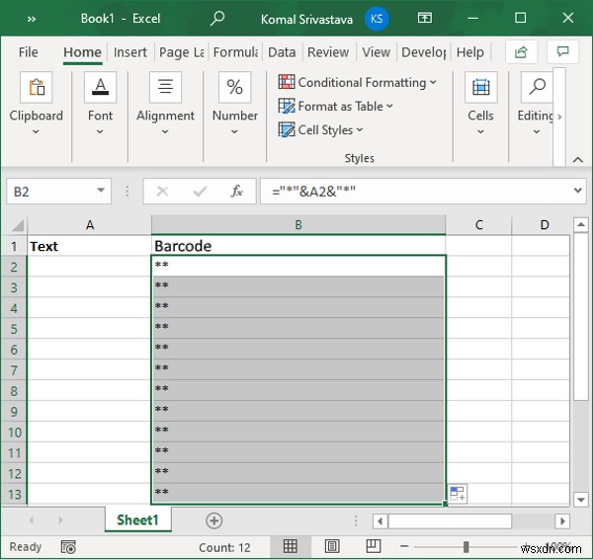This screenshot has height=559, width=593.
Task: Open the Editing search icon
Action: point(536,89)
